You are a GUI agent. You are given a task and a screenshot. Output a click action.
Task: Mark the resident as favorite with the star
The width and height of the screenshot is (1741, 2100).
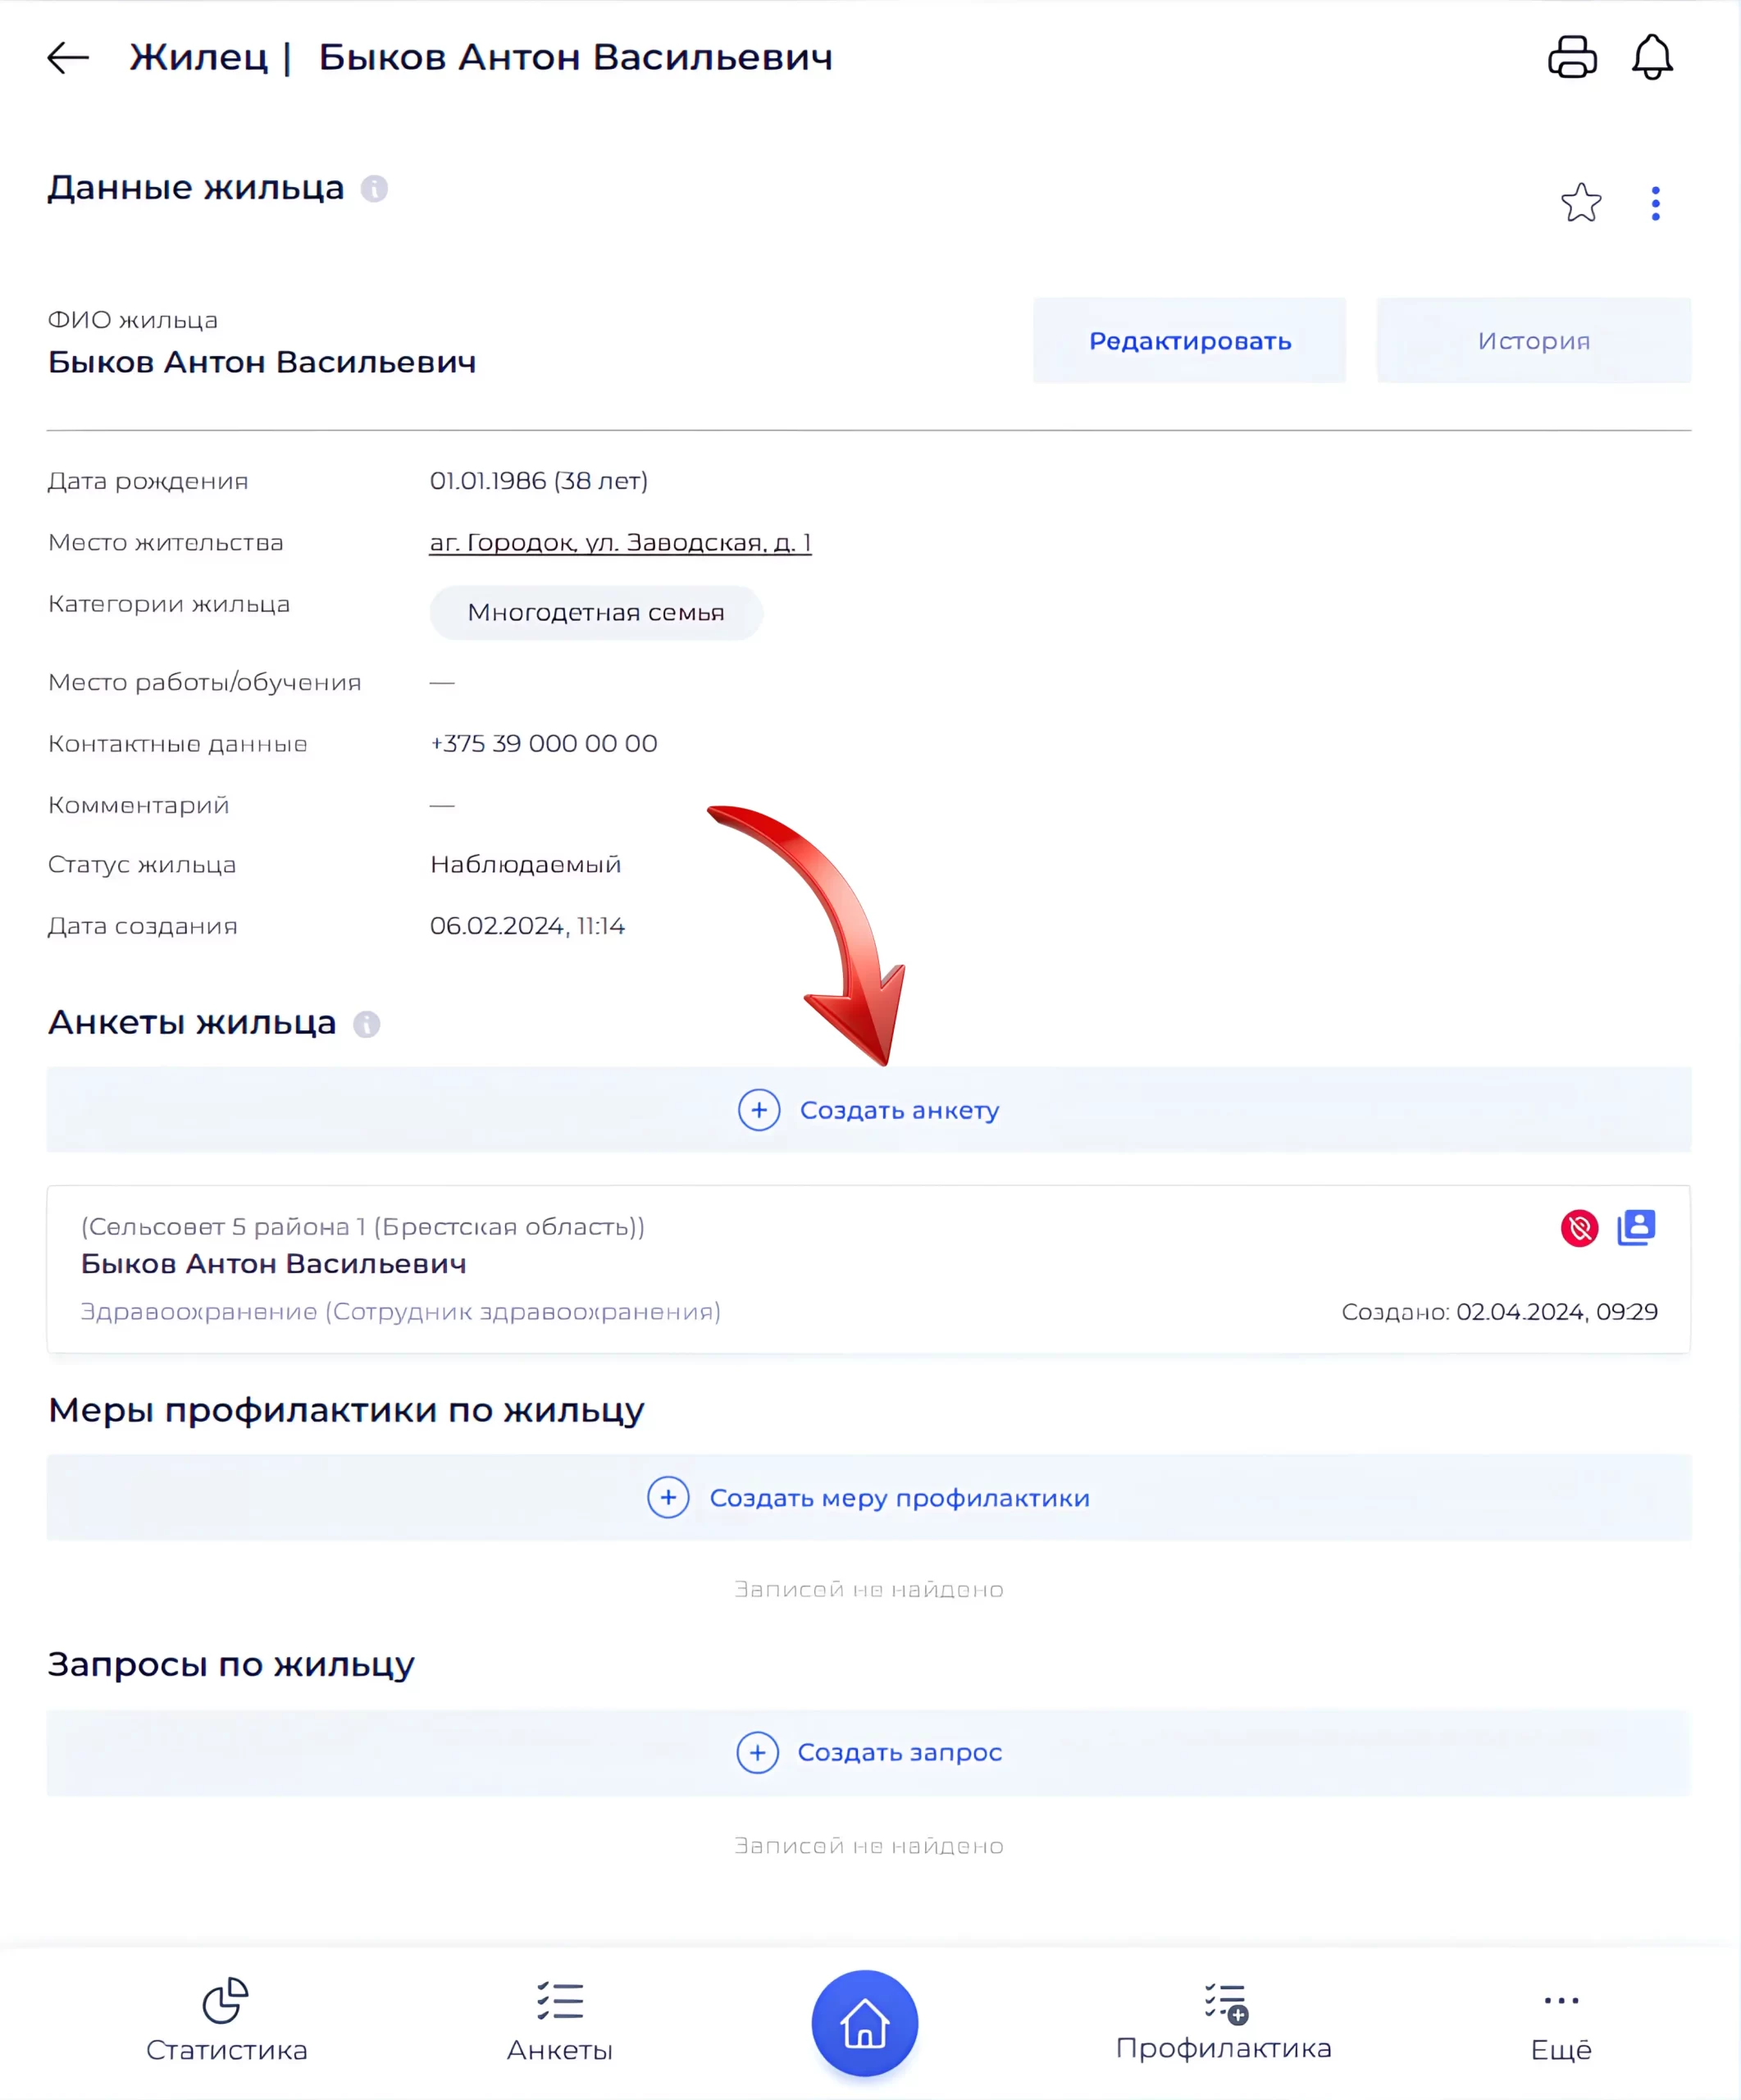[x=1580, y=203]
